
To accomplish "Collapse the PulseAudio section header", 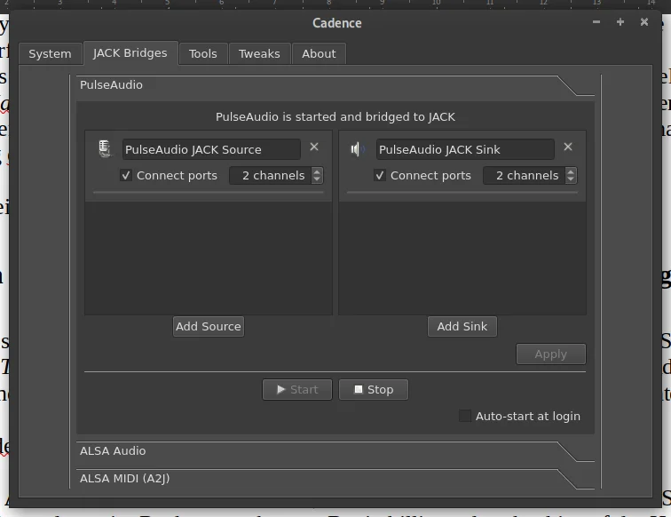I will coord(335,85).
